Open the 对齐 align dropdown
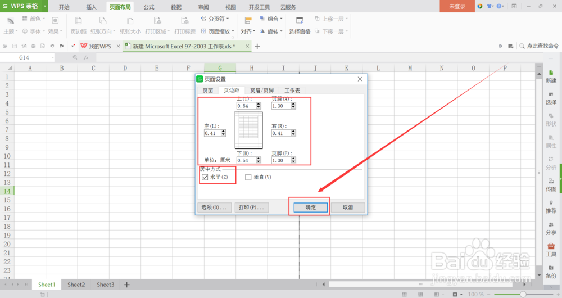The height and width of the screenshot is (298, 562). (x=248, y=25)
